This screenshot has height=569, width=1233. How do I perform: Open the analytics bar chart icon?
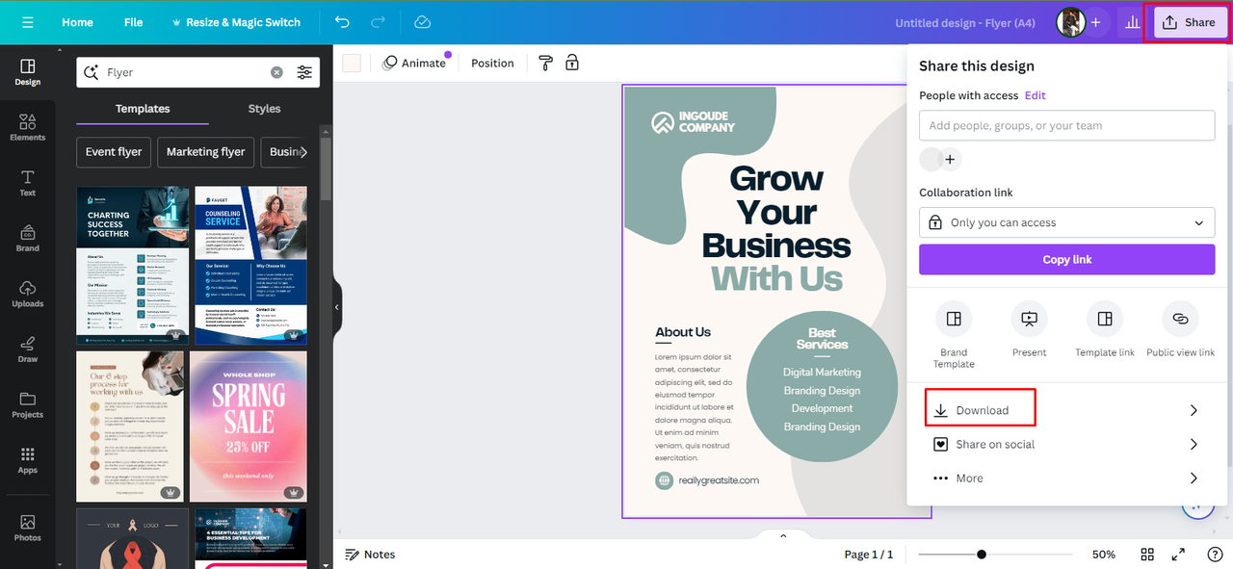(x=1133, y=22)
